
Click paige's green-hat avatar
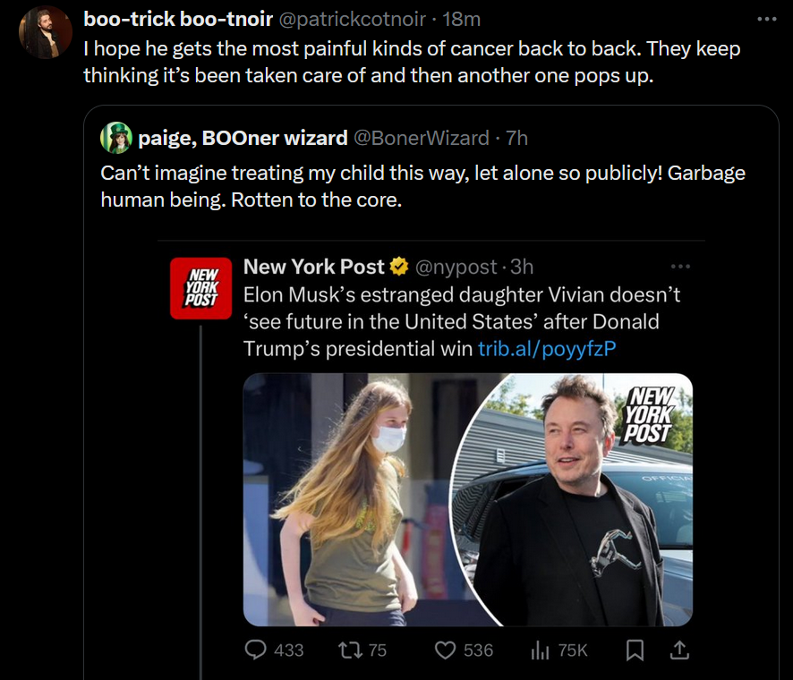click(x=116, y=138)
